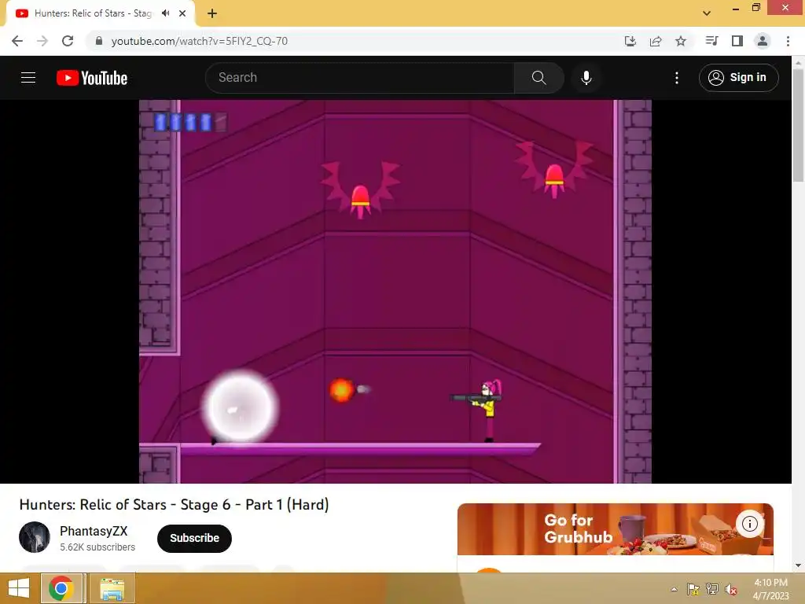Focus the YouTube Search field

360,78
